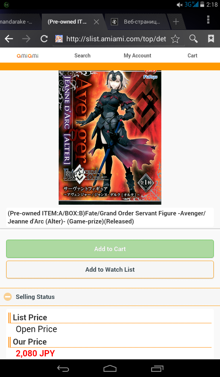Tap the browser forward arrow
The image size is (220, 377).
(26, 39)
